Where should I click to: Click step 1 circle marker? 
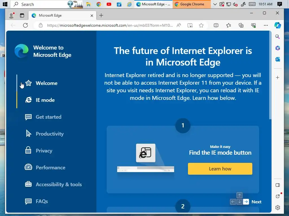(183, 125)
